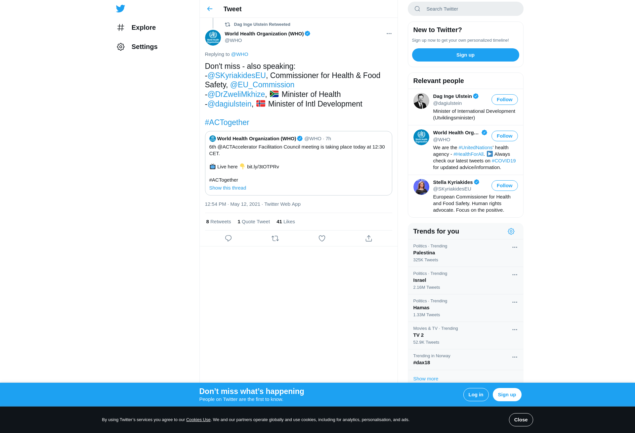Screen dimensions: 635x433
Task: Focus the Search Twitter field
Action: pyautogui.click(x=465, y=9)
